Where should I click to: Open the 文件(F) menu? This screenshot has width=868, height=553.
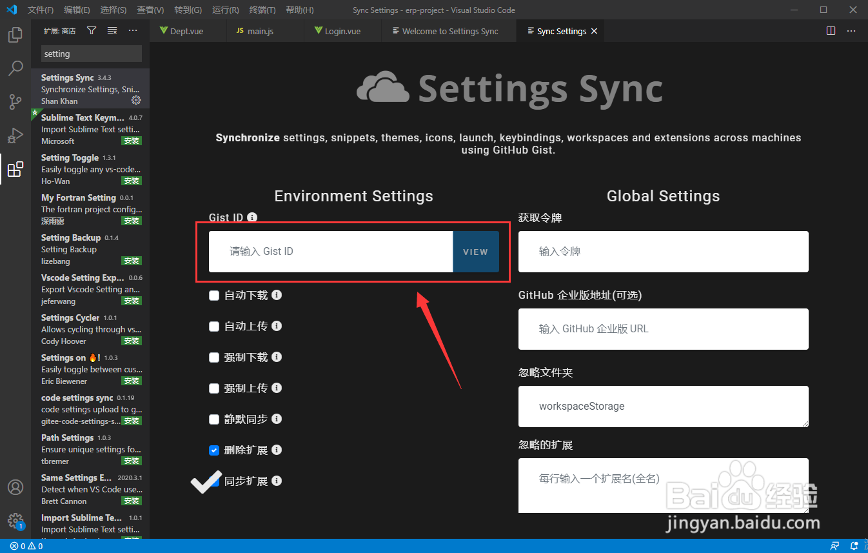coord(41,10)
